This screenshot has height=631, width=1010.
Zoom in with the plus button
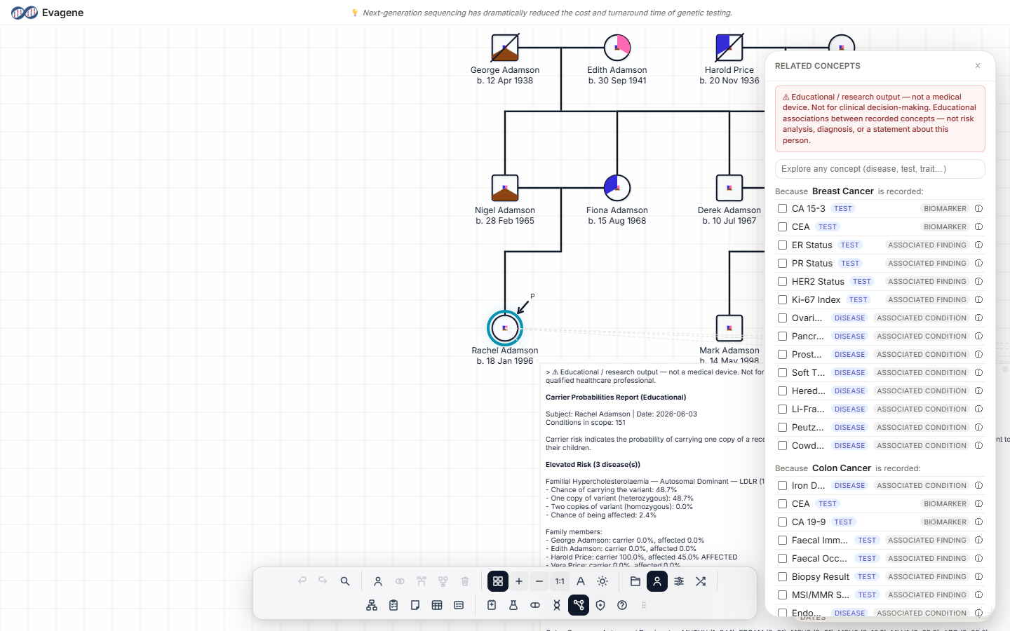pos(519,581)
